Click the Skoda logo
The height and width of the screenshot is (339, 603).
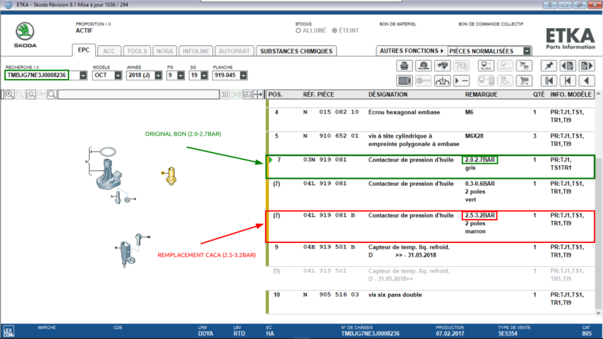pos(25,35)
